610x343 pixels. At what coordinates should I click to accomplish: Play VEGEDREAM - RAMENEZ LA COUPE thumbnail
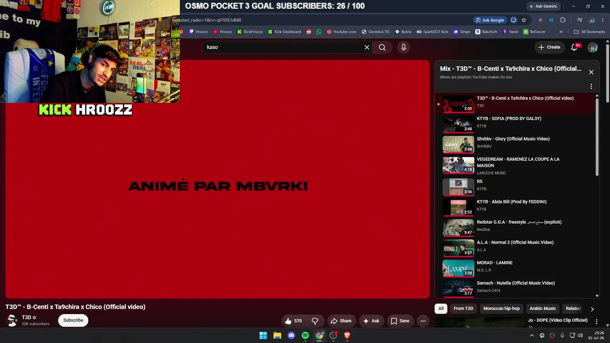pyautogui.click(x=458, y=165)
